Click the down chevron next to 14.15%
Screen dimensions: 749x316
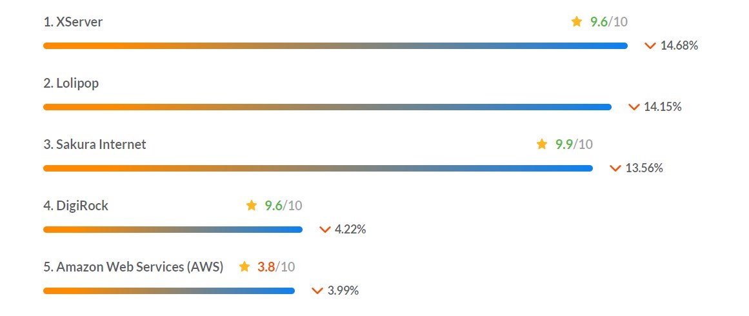(x=634, y=107)
